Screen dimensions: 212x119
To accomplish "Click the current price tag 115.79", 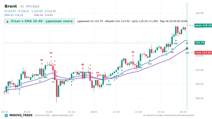I will 199,43.
